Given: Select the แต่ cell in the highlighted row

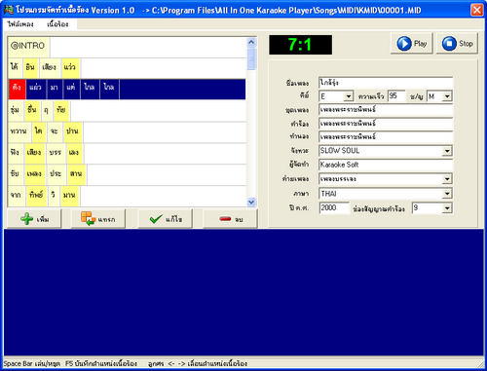Looking at the screenshot, I should [70, 89].
